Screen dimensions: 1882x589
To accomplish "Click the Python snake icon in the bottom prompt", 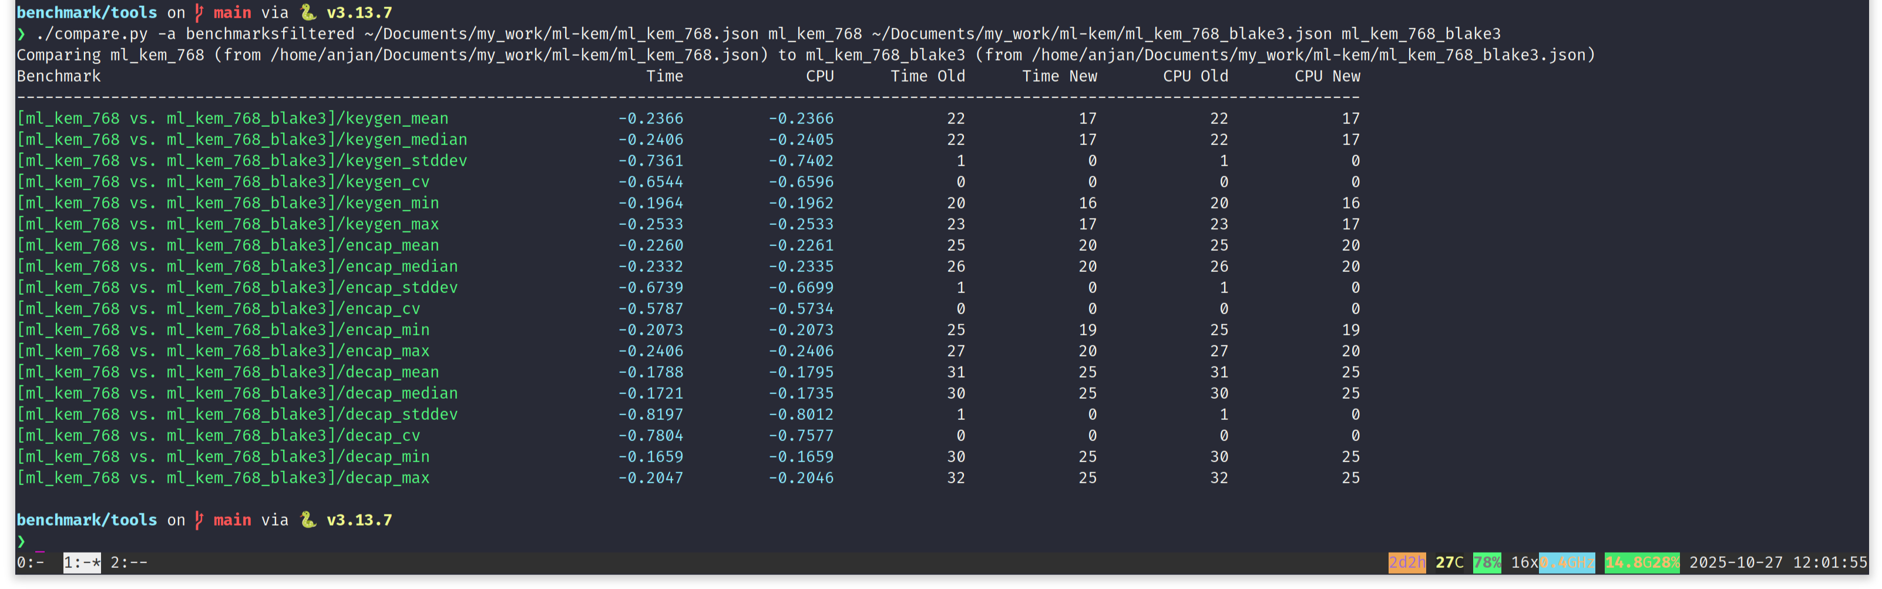I will pyautogui.click(x=308, y=520).
